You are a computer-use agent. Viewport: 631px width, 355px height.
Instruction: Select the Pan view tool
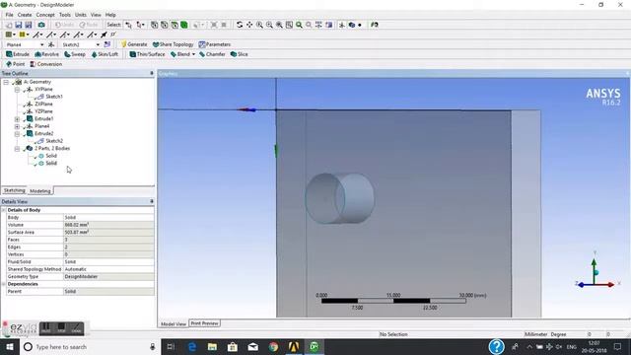pyautogui.click(x=249, y=25)
